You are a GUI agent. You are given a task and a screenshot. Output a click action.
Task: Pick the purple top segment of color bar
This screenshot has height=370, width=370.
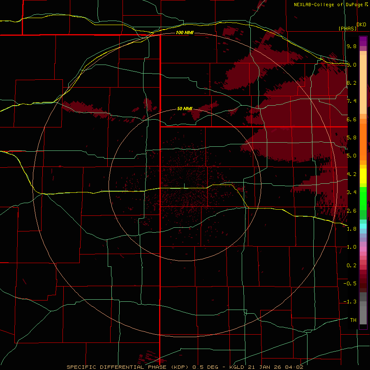tap(363, 41)
